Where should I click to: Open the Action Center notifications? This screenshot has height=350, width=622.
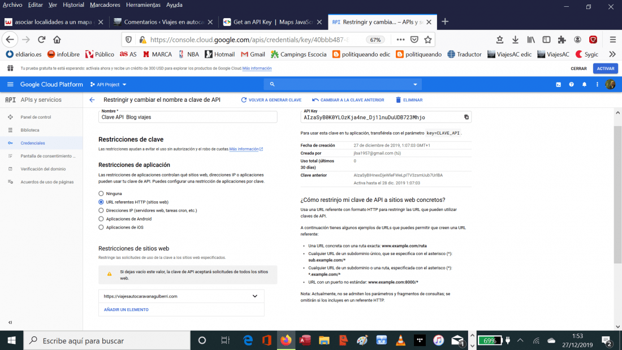click(607, 340)
